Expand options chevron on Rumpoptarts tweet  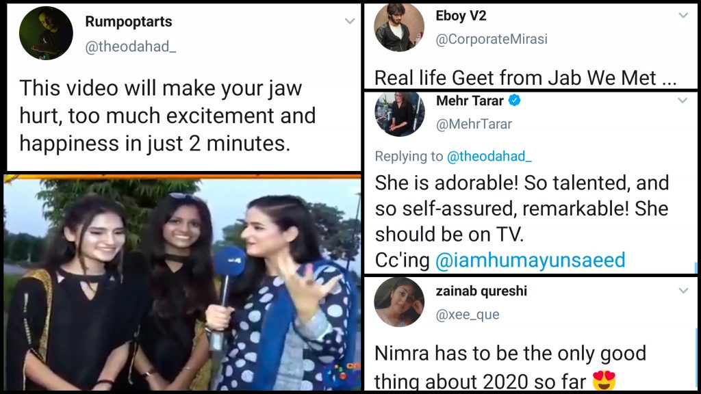(350, 22)
